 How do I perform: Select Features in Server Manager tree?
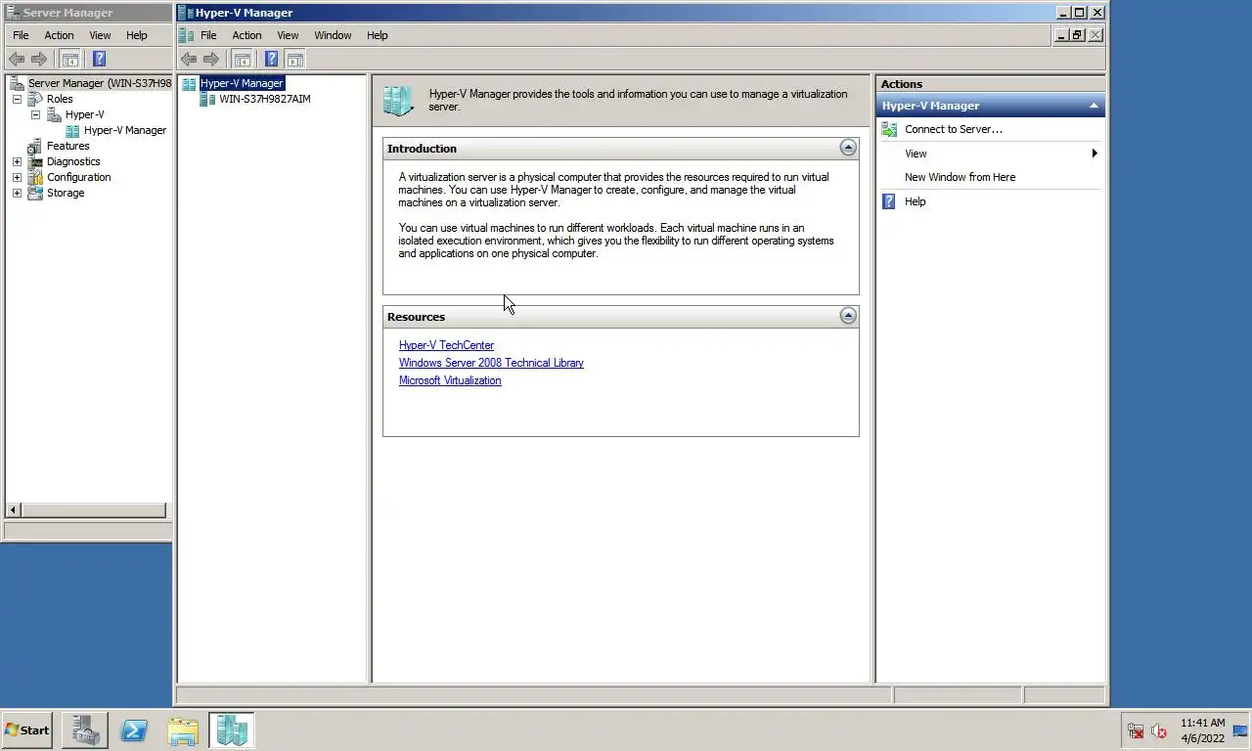point(67,146)
